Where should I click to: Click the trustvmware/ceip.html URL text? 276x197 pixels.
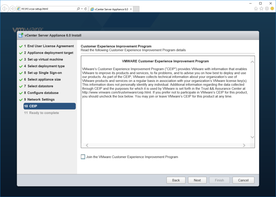117,92
